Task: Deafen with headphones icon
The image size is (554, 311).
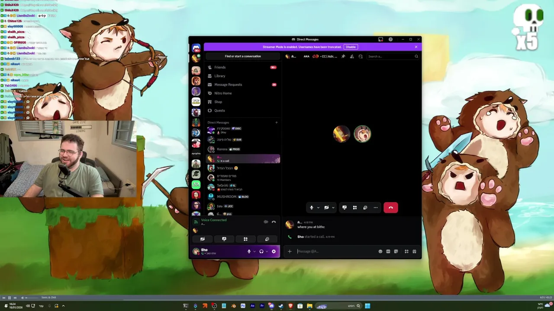Action: pyautogui.click(x=261, y=251)
